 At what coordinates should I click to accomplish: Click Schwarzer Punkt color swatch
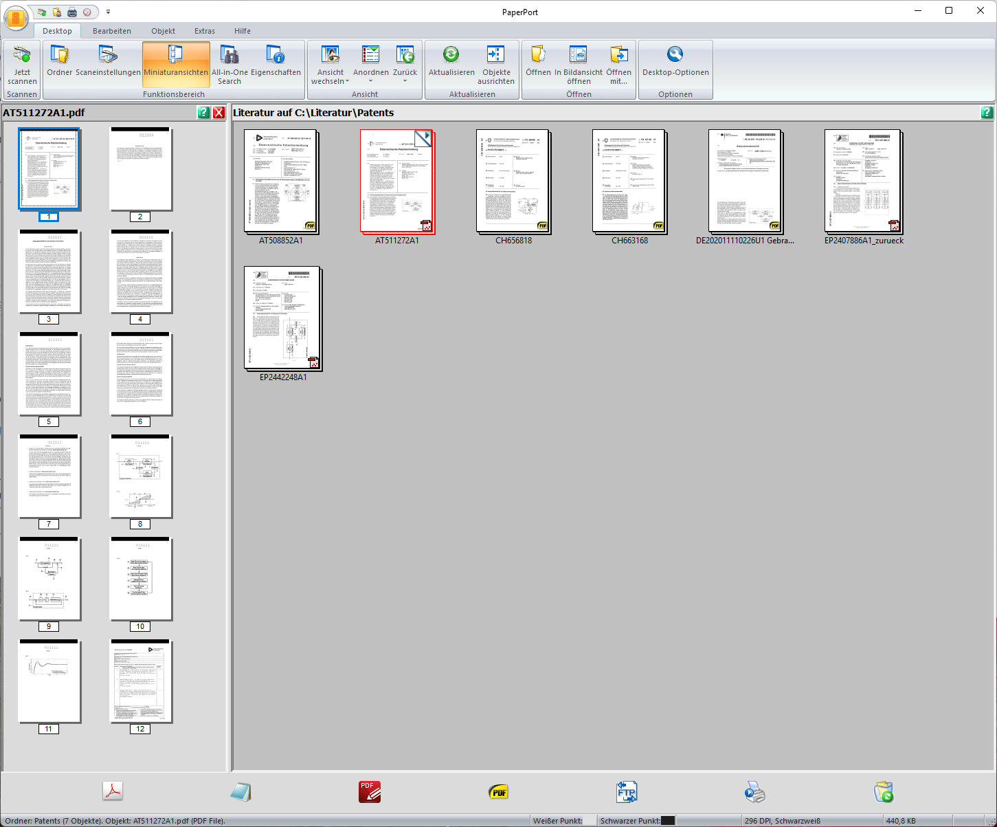(x=668, y=821)
